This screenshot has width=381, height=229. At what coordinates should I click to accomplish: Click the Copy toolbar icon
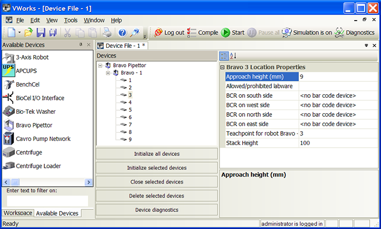(x=80, y=32)
